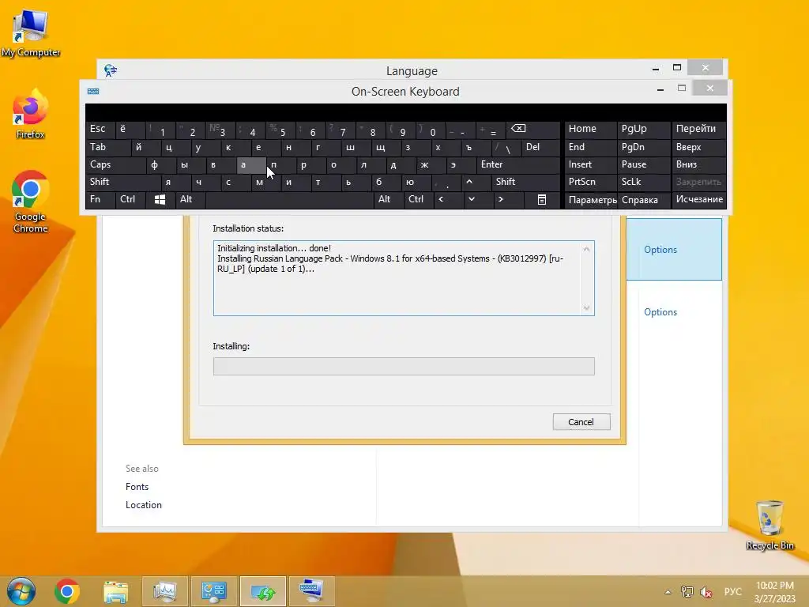Open Location under See also
Screen dimensions: 809x607
[144, 505]
